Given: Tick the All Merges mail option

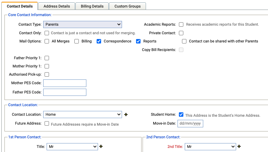Looking at the screenshot, I should pos(47,41).
